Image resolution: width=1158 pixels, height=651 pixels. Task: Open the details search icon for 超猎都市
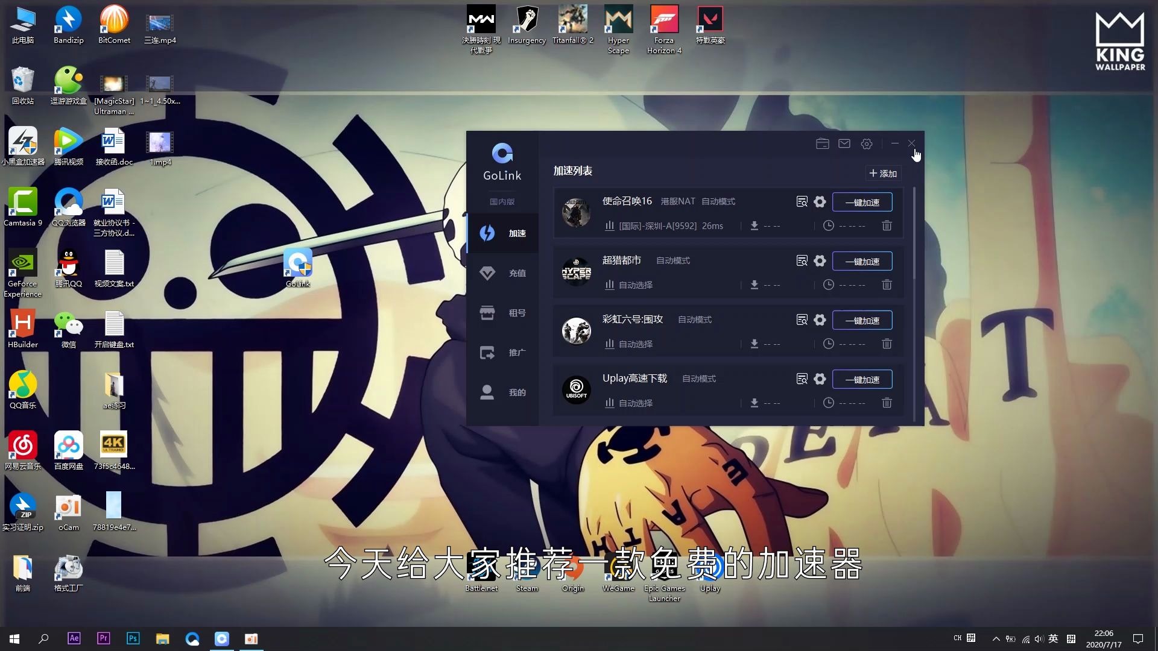pos(802,261)
